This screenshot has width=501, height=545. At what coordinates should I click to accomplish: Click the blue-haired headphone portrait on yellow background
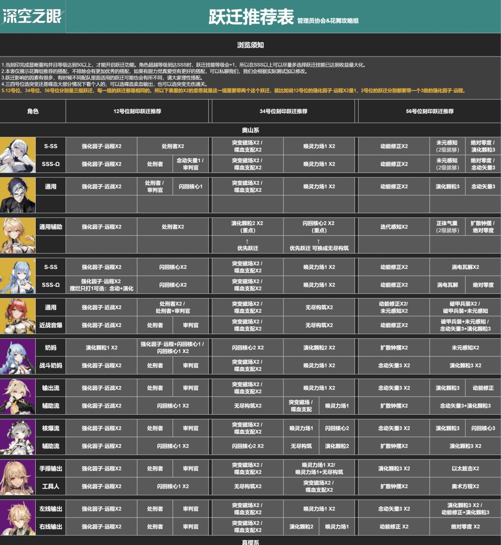click(18, 276)
